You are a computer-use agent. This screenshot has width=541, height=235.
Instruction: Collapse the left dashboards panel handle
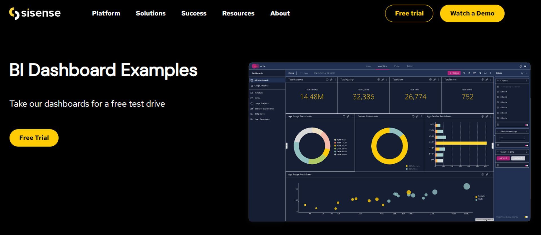[x=287, y=146]
